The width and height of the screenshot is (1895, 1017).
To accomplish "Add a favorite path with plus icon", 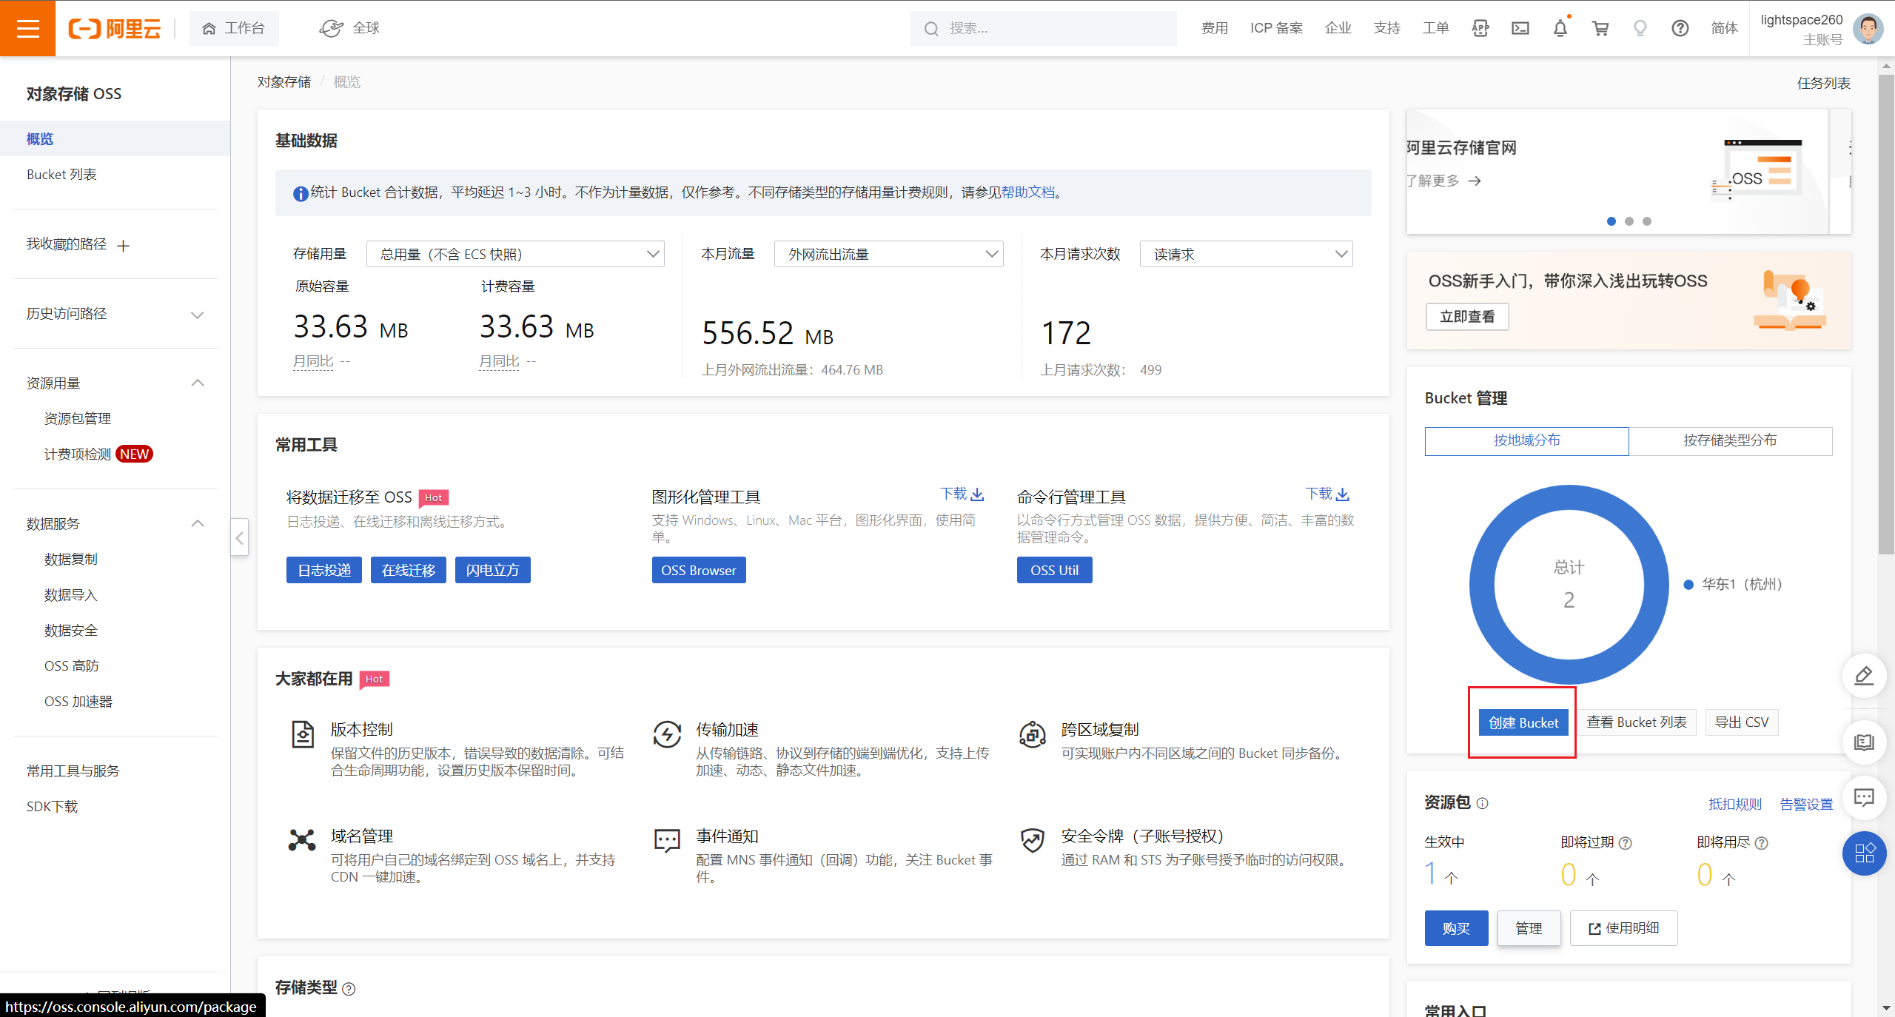I will 124,245.
